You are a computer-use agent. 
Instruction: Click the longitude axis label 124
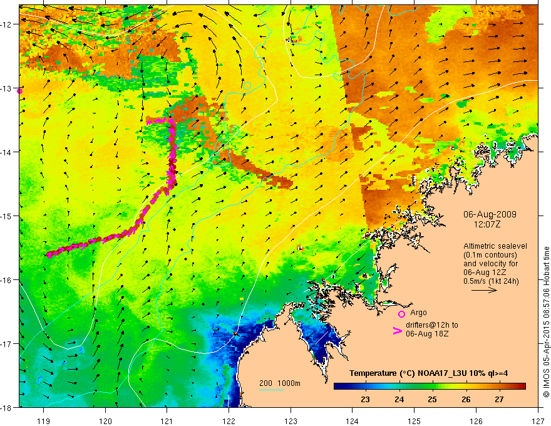[353, 421]
